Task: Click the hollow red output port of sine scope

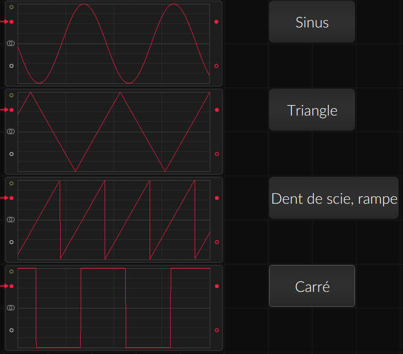Action: point(216,66)
